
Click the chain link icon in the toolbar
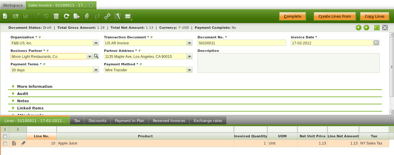107,16
